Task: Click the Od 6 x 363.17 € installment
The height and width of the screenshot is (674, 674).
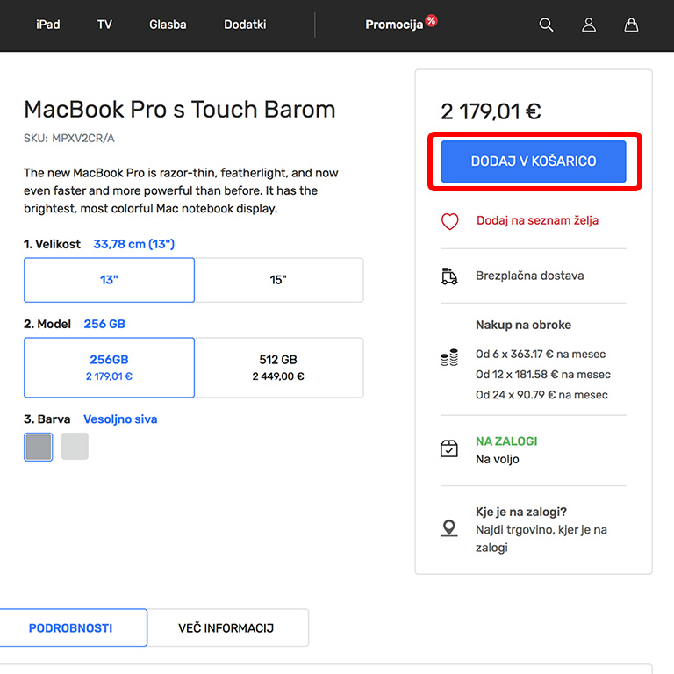Action: (x=541, y=355)
